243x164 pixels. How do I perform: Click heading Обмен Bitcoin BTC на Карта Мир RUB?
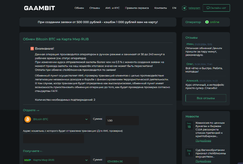(x=56, y=39)
